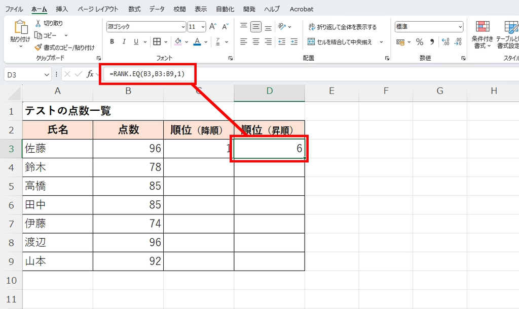This screenshot has width=519, height=309.
Task: Click the phonetic guide (ruby) icon
Action: pyautogui.click(x=218, y=42)
